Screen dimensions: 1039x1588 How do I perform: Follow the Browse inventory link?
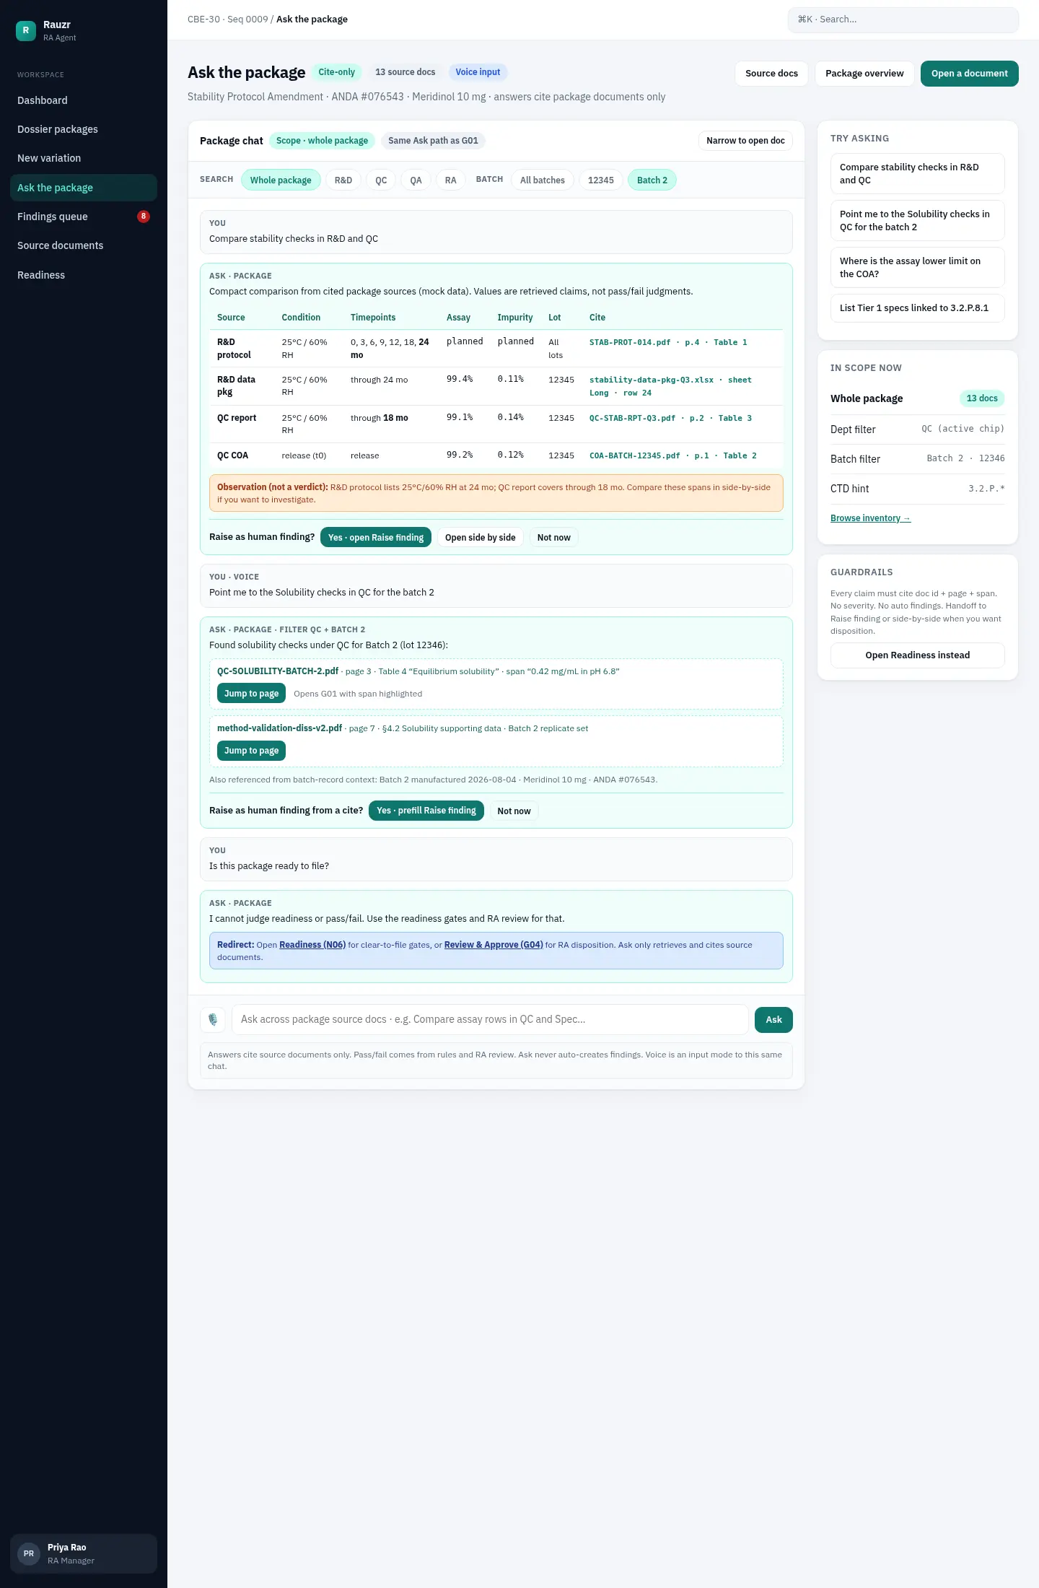871,518
